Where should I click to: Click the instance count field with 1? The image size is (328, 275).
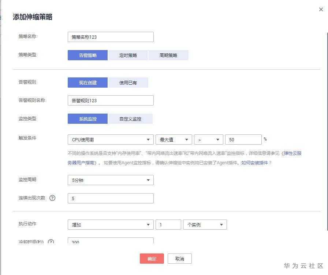tap(168, 225)
